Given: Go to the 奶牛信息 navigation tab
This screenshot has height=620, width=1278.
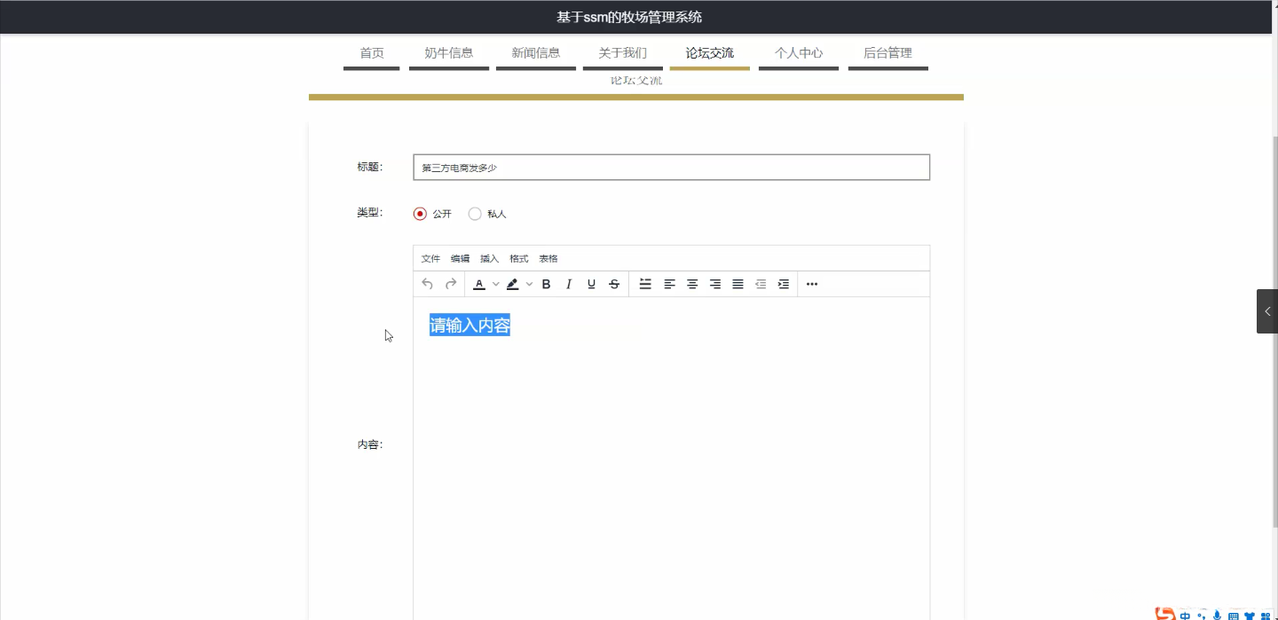Looking at the screenshot, I should [x=449, y=53].
